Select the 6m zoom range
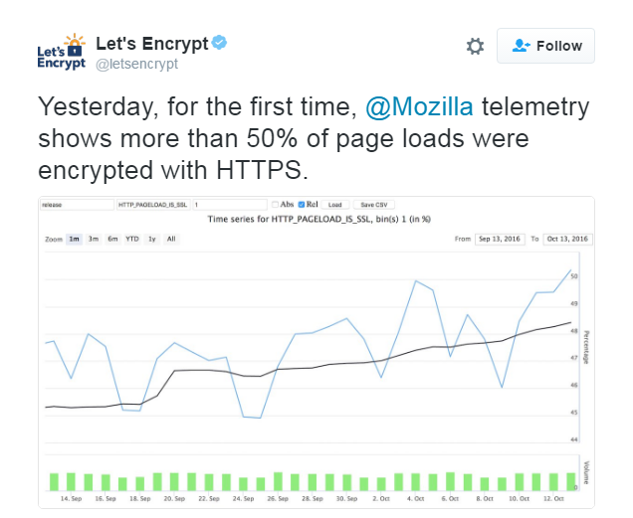 pyautogui.click(x=112, y=239)
